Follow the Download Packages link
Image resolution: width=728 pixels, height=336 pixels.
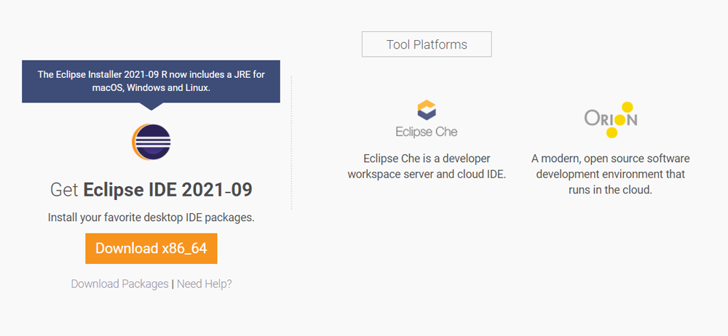click(119, 284)
